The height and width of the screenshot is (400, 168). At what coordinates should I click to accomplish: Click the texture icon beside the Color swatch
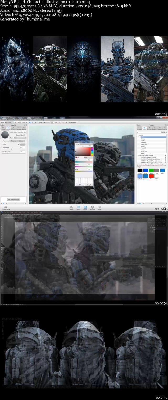coord(19,144)
